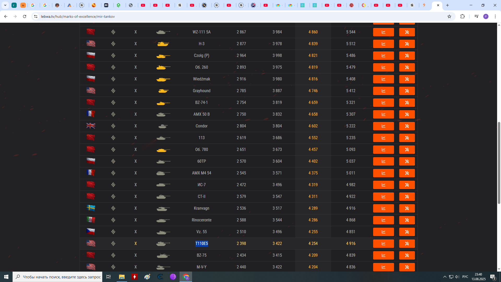The height and width of the screenshot is (282, 501).
Task: Click the Rinoceronte tank name
Action: (201, 220)
